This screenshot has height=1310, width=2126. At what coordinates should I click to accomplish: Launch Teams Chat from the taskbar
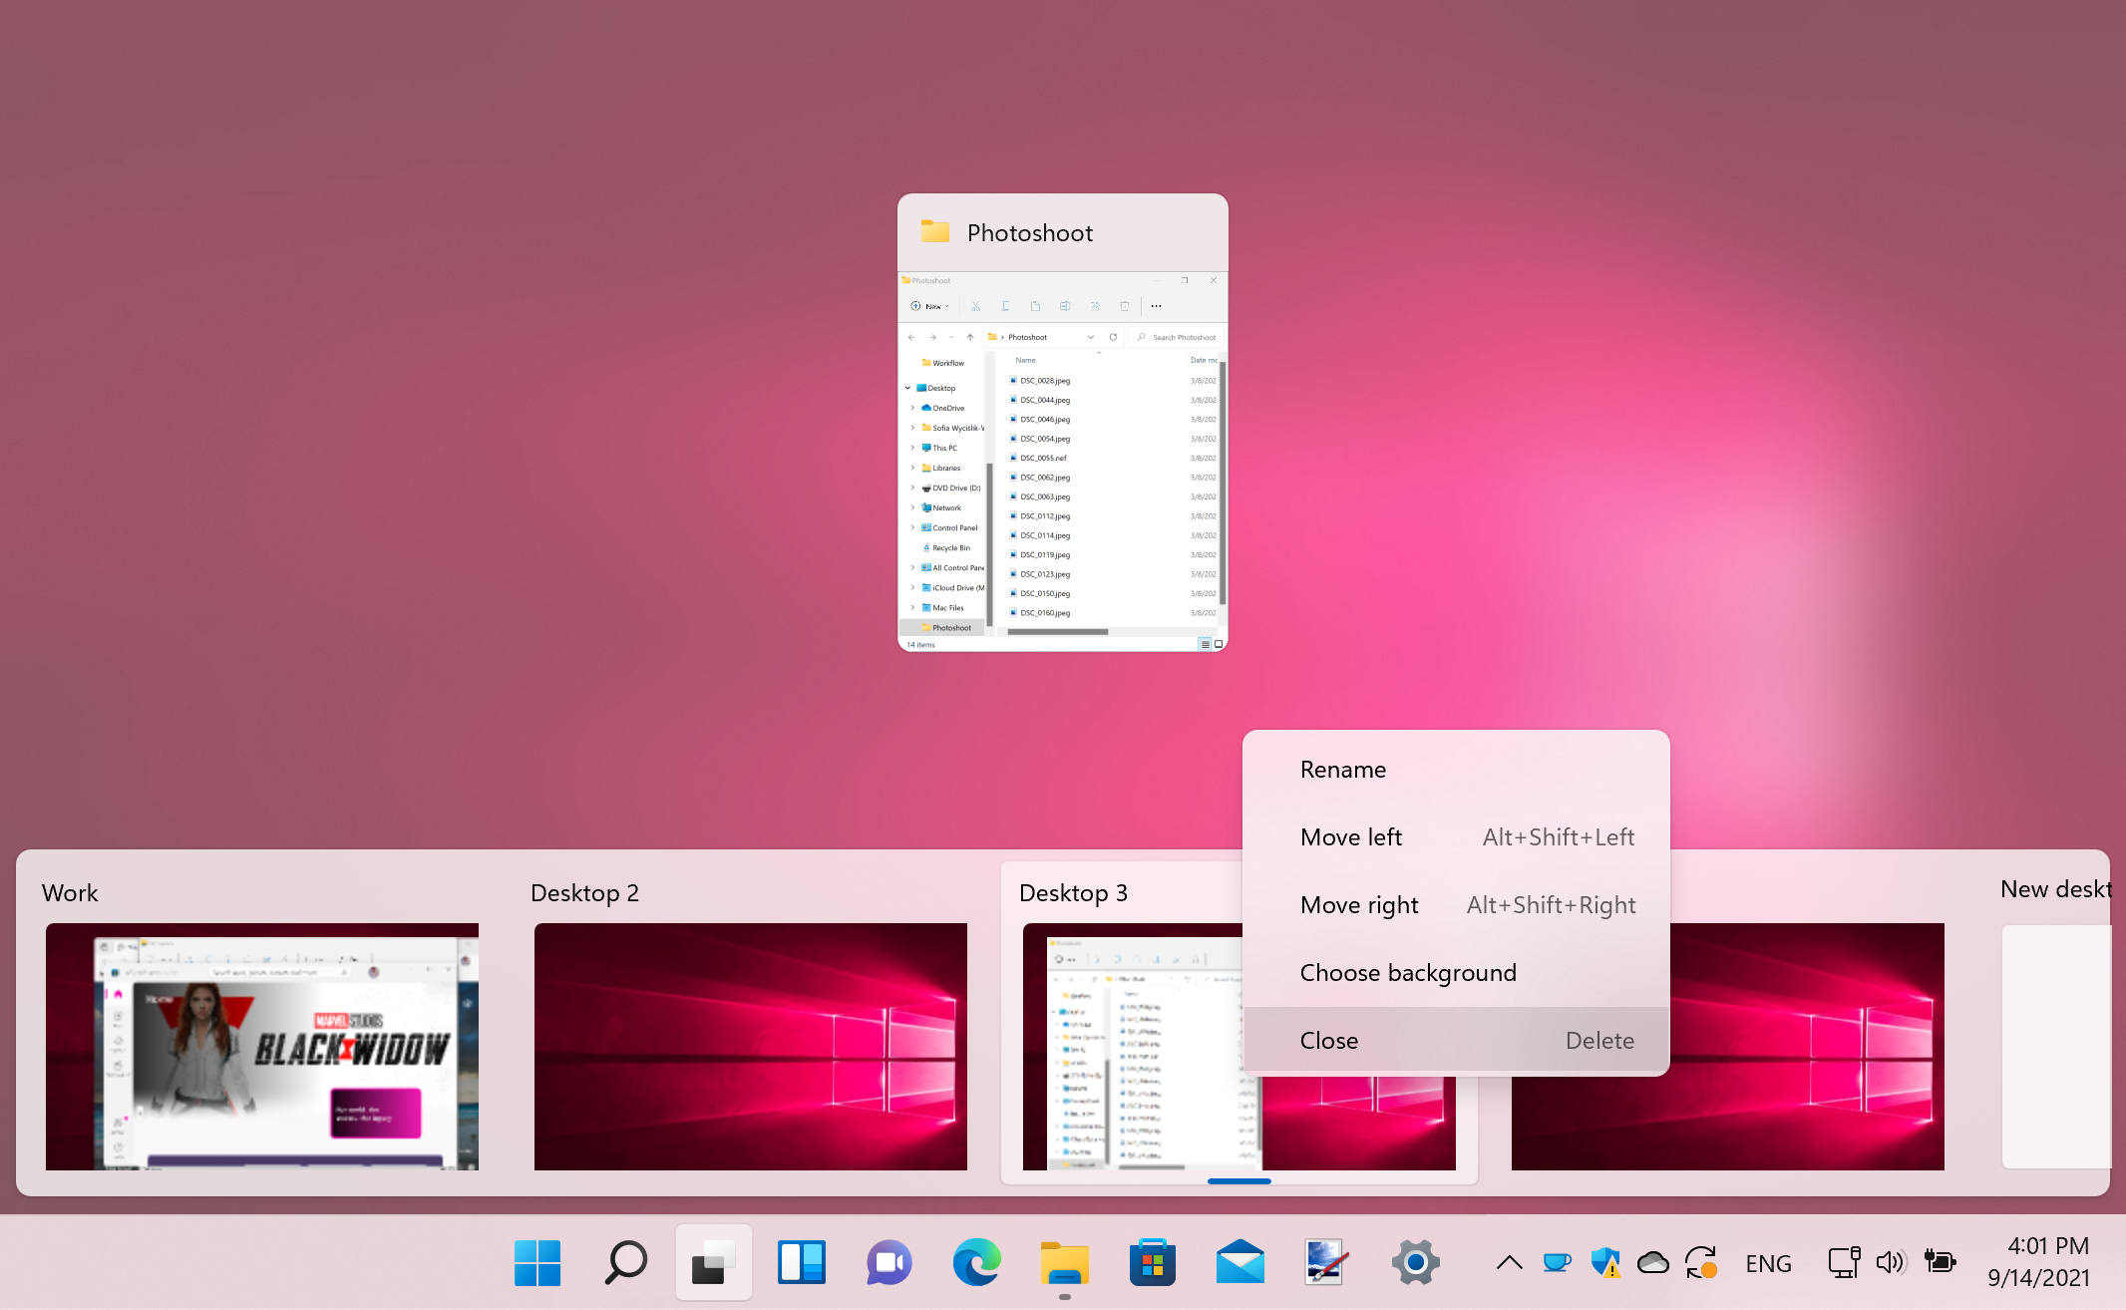888,1263
